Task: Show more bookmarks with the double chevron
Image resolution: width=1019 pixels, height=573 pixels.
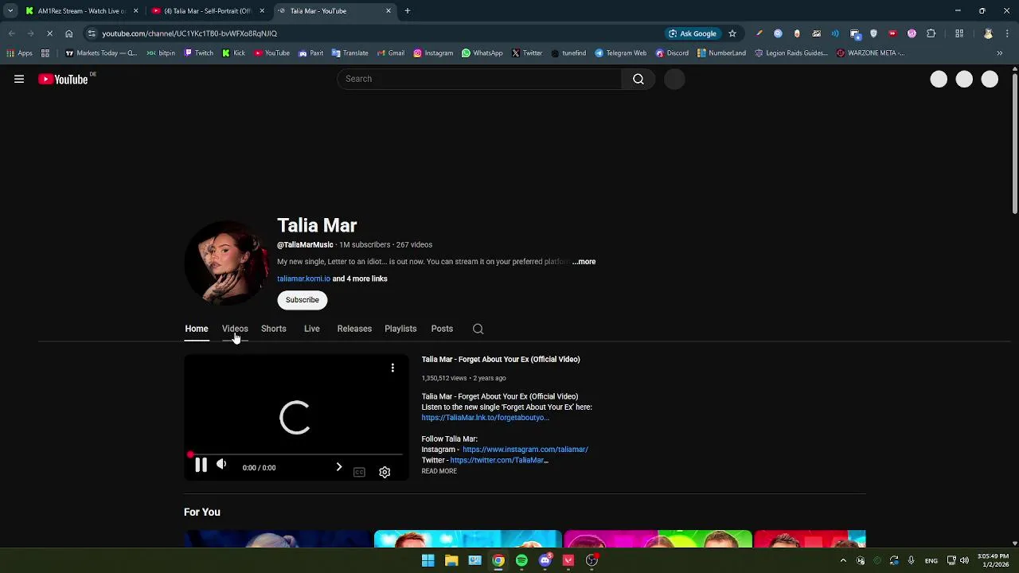Action: (1000, 53)
